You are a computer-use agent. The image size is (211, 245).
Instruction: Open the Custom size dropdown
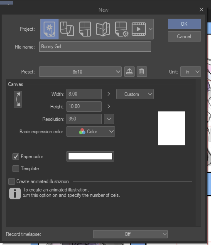coord(135,94)
